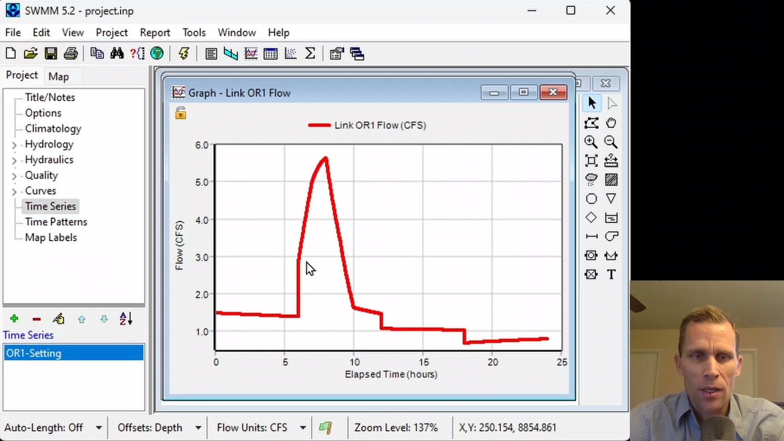Create a time series plot icon
This screenshot has width=784, height=441.
point(250,54)
